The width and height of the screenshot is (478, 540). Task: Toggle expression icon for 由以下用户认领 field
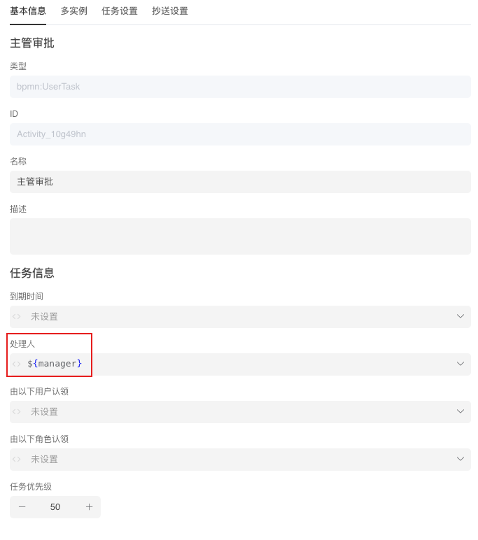point(17,411)
